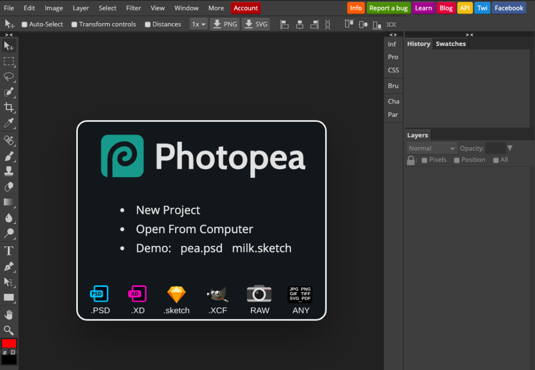Collapse the left toolbox with arrows

(x=9, y=35)
